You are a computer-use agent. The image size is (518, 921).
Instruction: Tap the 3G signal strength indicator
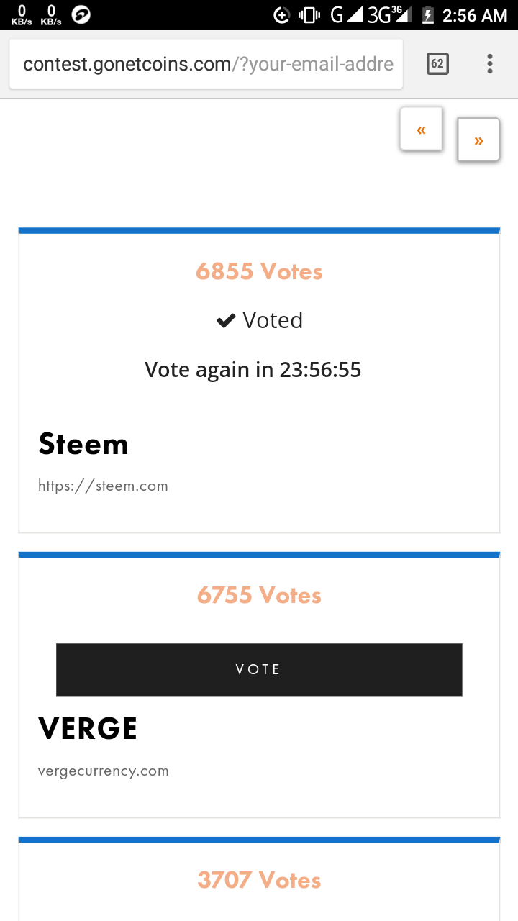389,14
